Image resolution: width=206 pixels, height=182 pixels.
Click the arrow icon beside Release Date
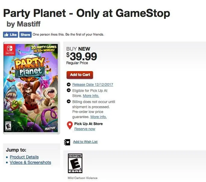(x=69, y=84)
